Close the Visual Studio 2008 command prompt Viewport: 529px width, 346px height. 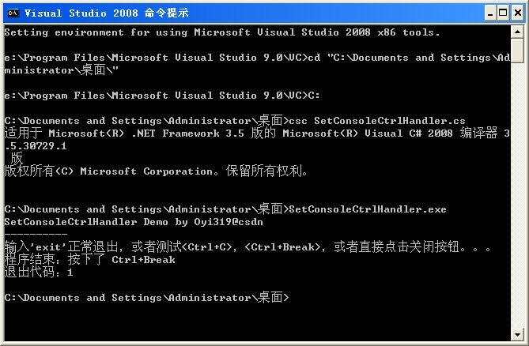518,13
